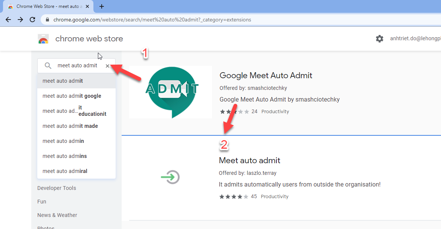Select the News & Weather category
This screenshot has width=441, height=229.
[57, 215]
